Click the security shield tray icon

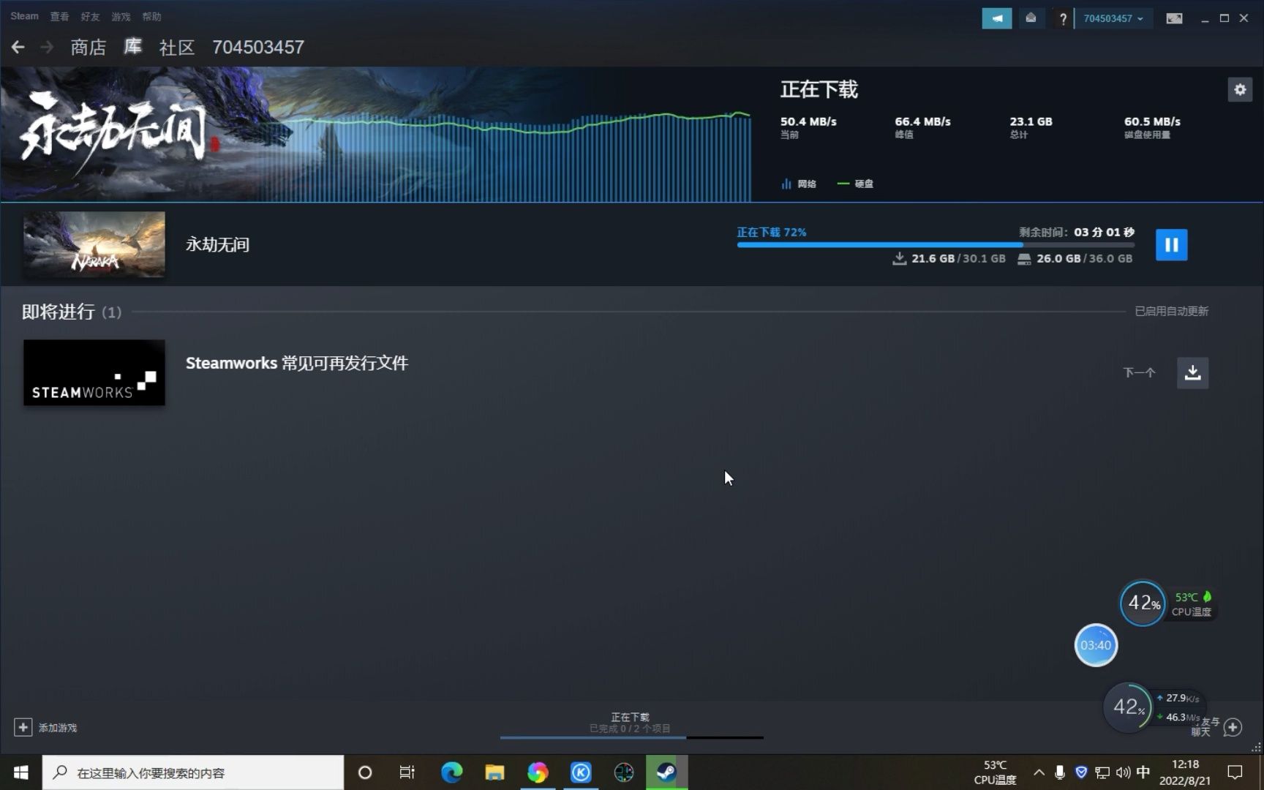1081,772
